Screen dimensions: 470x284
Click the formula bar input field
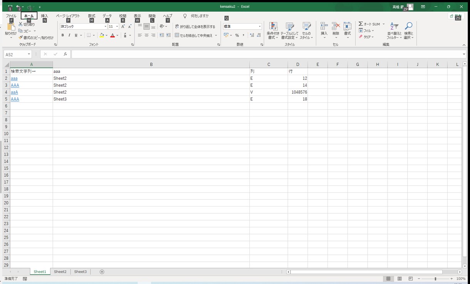point(266,54)
